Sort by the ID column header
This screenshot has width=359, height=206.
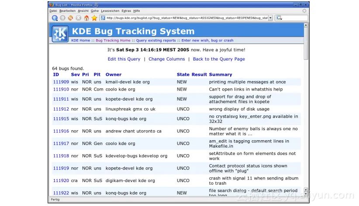[x=56, y=74]
